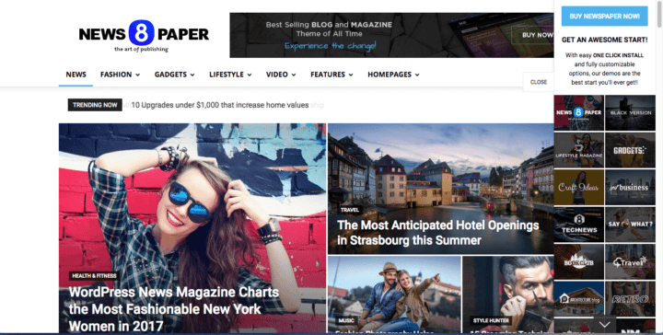Close the demo panel with CLOSE

tap(539, 82)
